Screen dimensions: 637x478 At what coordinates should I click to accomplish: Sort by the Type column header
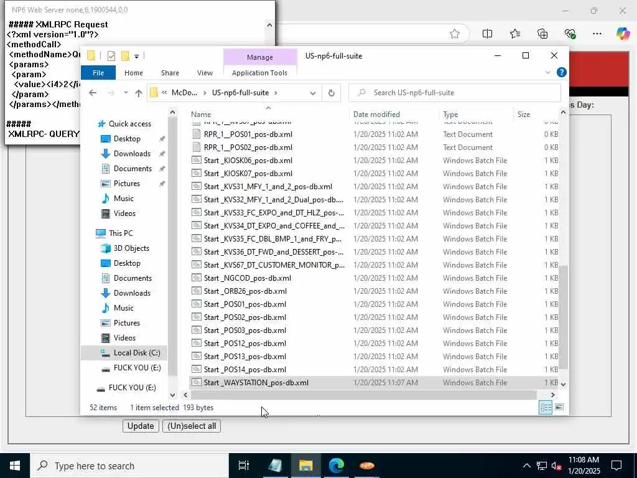point(450,115)
